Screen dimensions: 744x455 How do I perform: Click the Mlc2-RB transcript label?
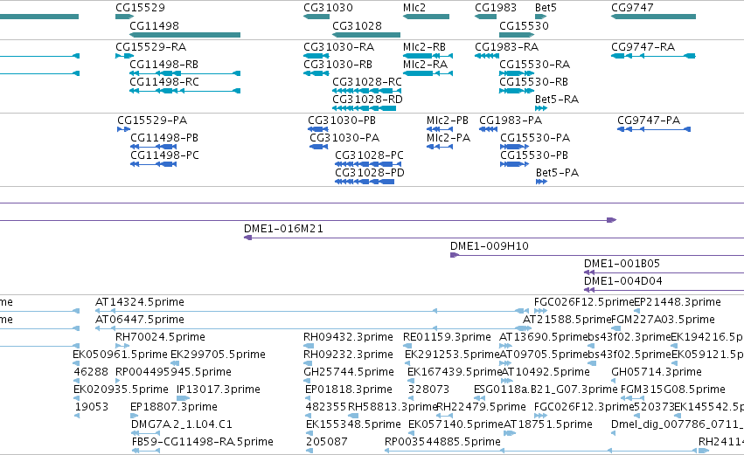[x=424, y=47]
